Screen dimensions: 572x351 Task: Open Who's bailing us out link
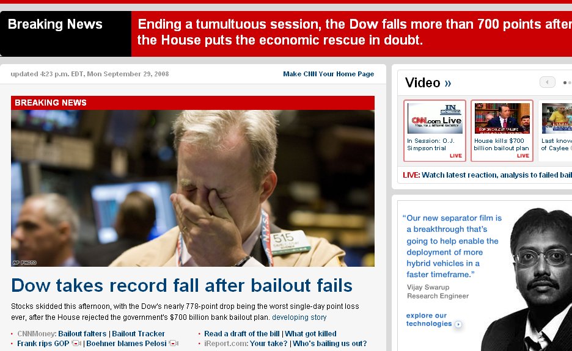pyautogui.click(x=329, y=343)
